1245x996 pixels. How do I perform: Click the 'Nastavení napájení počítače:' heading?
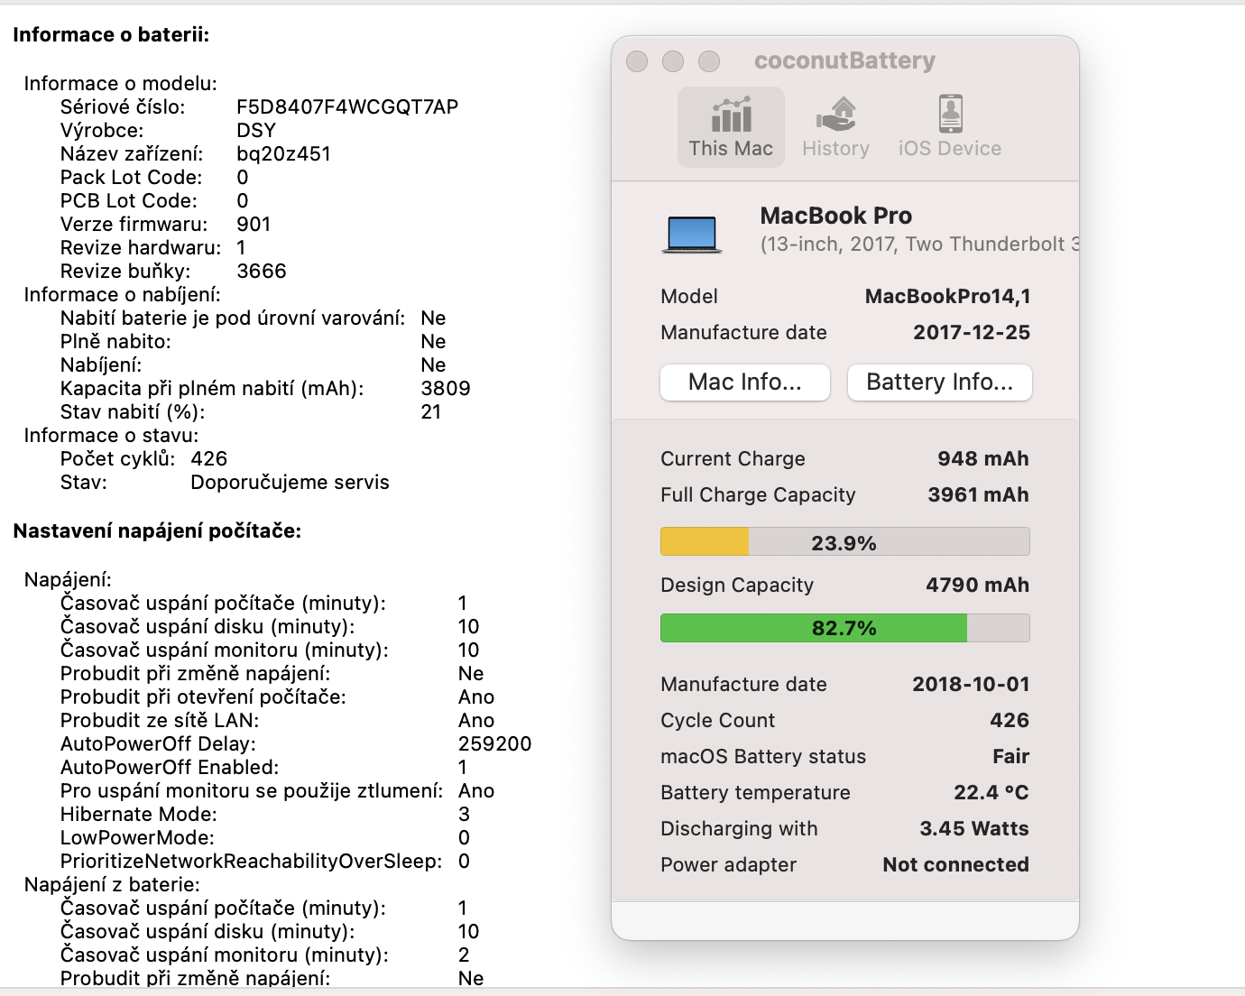[x=157, y=531]
